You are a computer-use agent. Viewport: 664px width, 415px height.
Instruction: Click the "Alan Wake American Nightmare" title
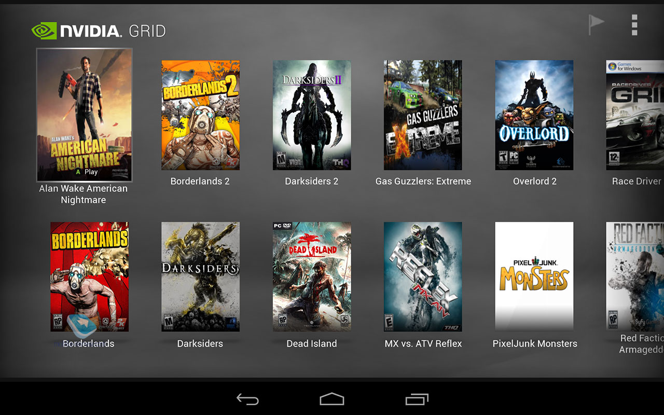coord(84,194)
